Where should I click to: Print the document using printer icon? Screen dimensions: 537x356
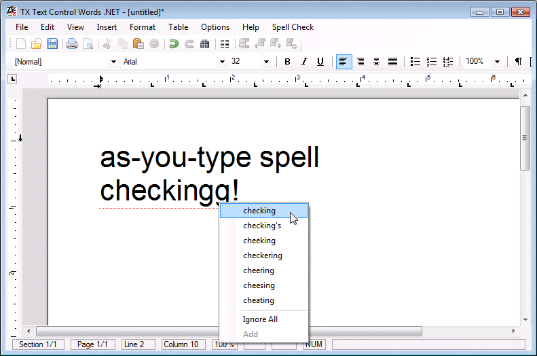71,44
